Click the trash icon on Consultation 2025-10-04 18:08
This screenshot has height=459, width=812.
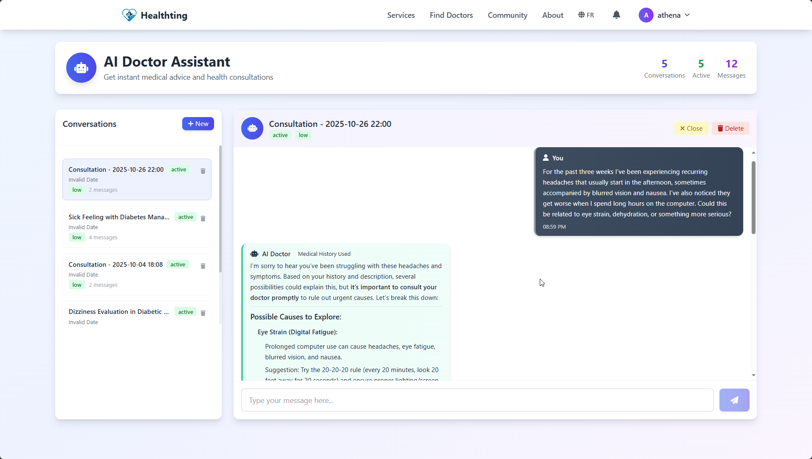click(203, 266)
